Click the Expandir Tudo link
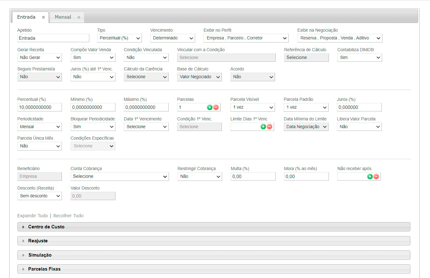 click(33, 216)
